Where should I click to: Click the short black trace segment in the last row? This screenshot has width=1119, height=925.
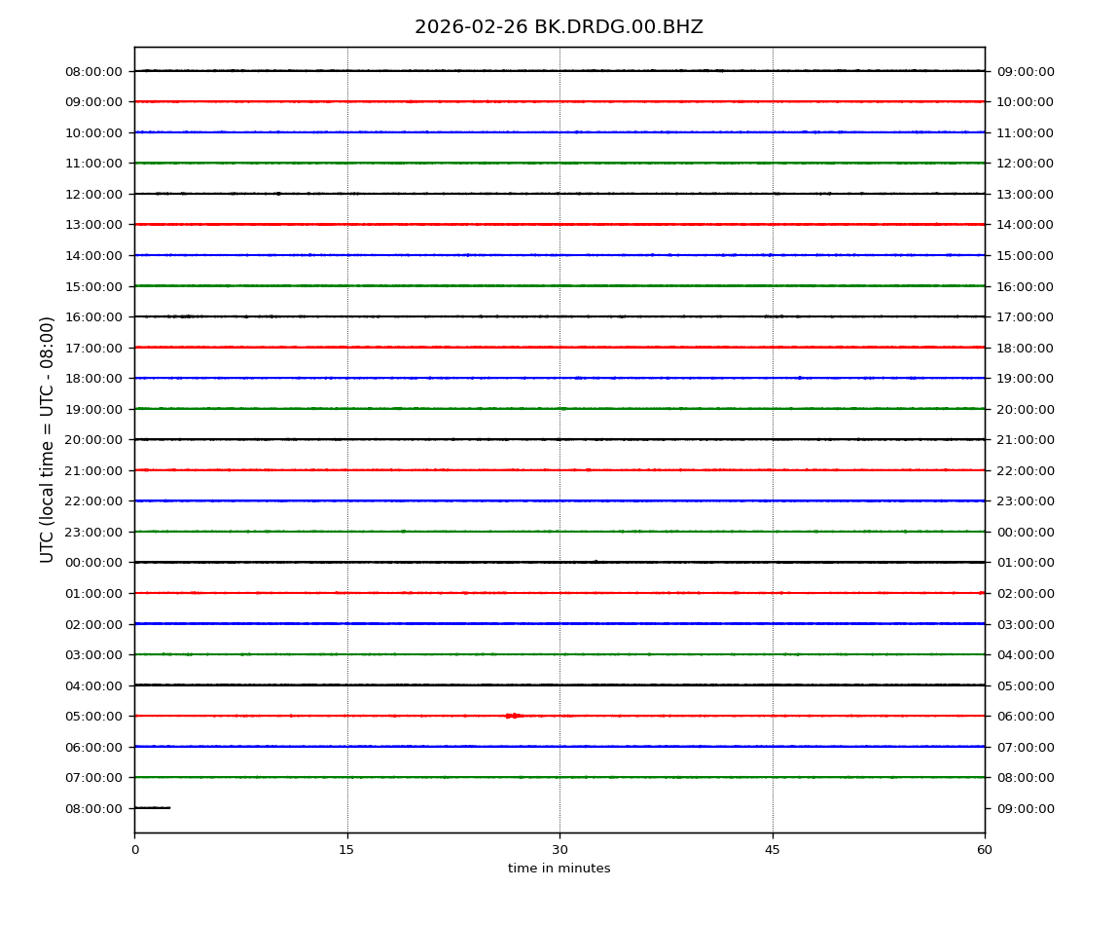pyautogui.click(x=152, y=807)
